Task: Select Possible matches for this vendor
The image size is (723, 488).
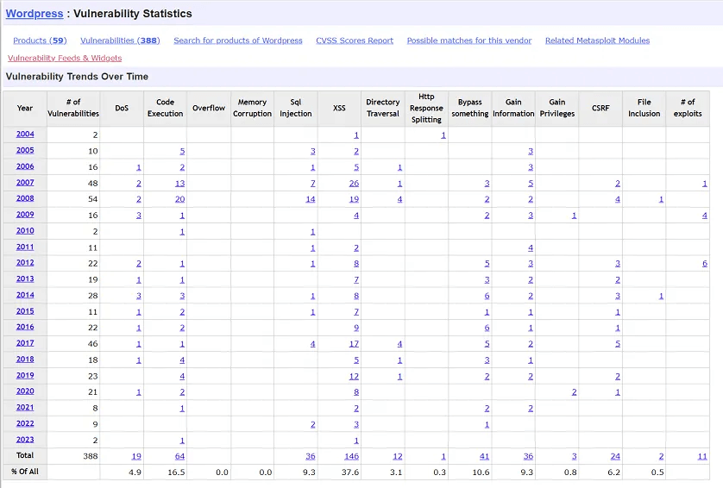Action: pos(469,41)
